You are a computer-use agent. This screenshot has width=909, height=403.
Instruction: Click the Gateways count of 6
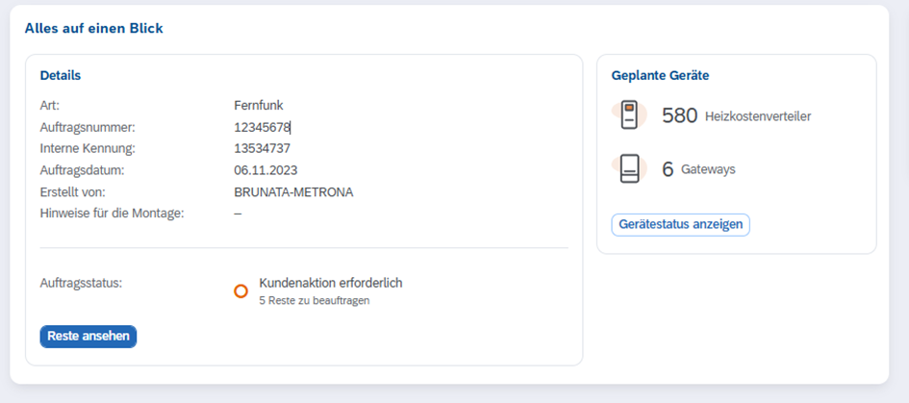[668, 170]
